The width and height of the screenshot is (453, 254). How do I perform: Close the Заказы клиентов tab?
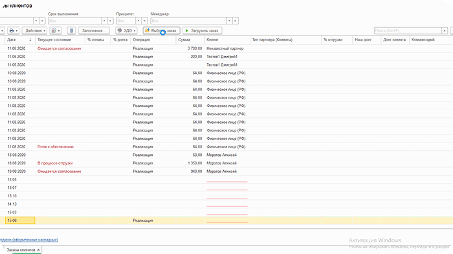click(38, 249)
